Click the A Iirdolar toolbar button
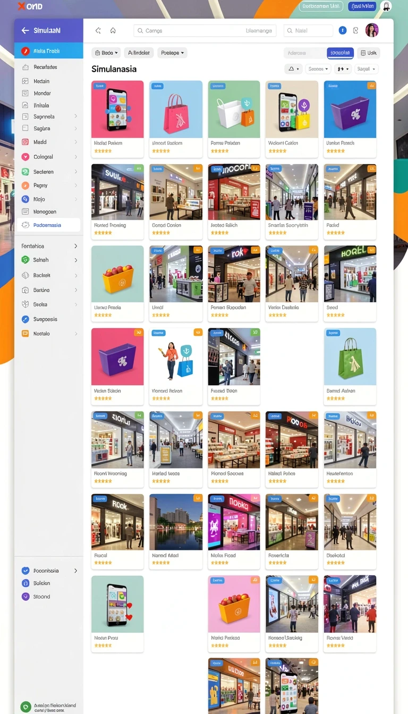Screen dimensions: 408x714 139,53
